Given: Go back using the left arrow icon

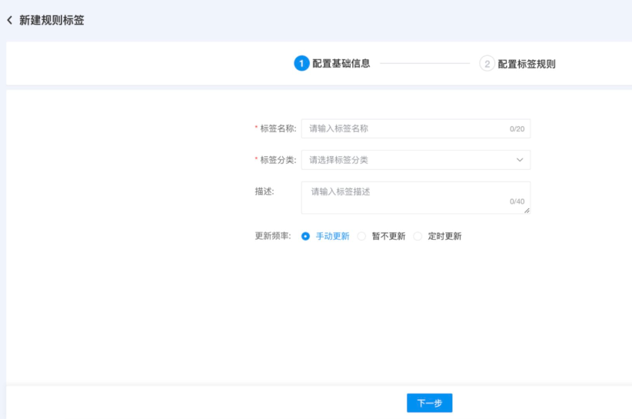Looking at the screenshot, I should point(10,20).
